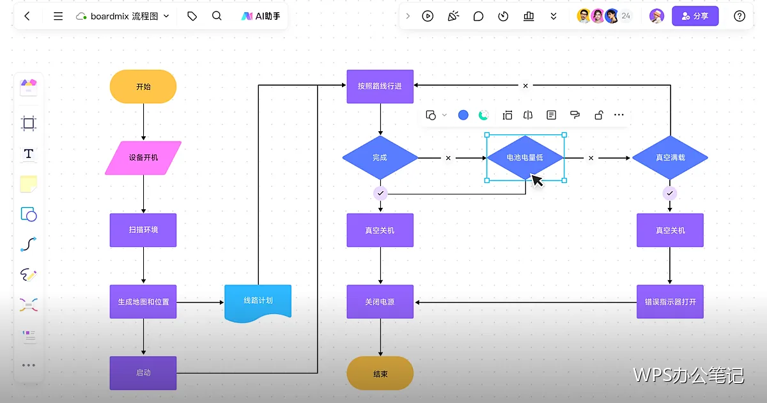Open the hamburger main menu
The image size is (767, 403).
tap(58, 16)
